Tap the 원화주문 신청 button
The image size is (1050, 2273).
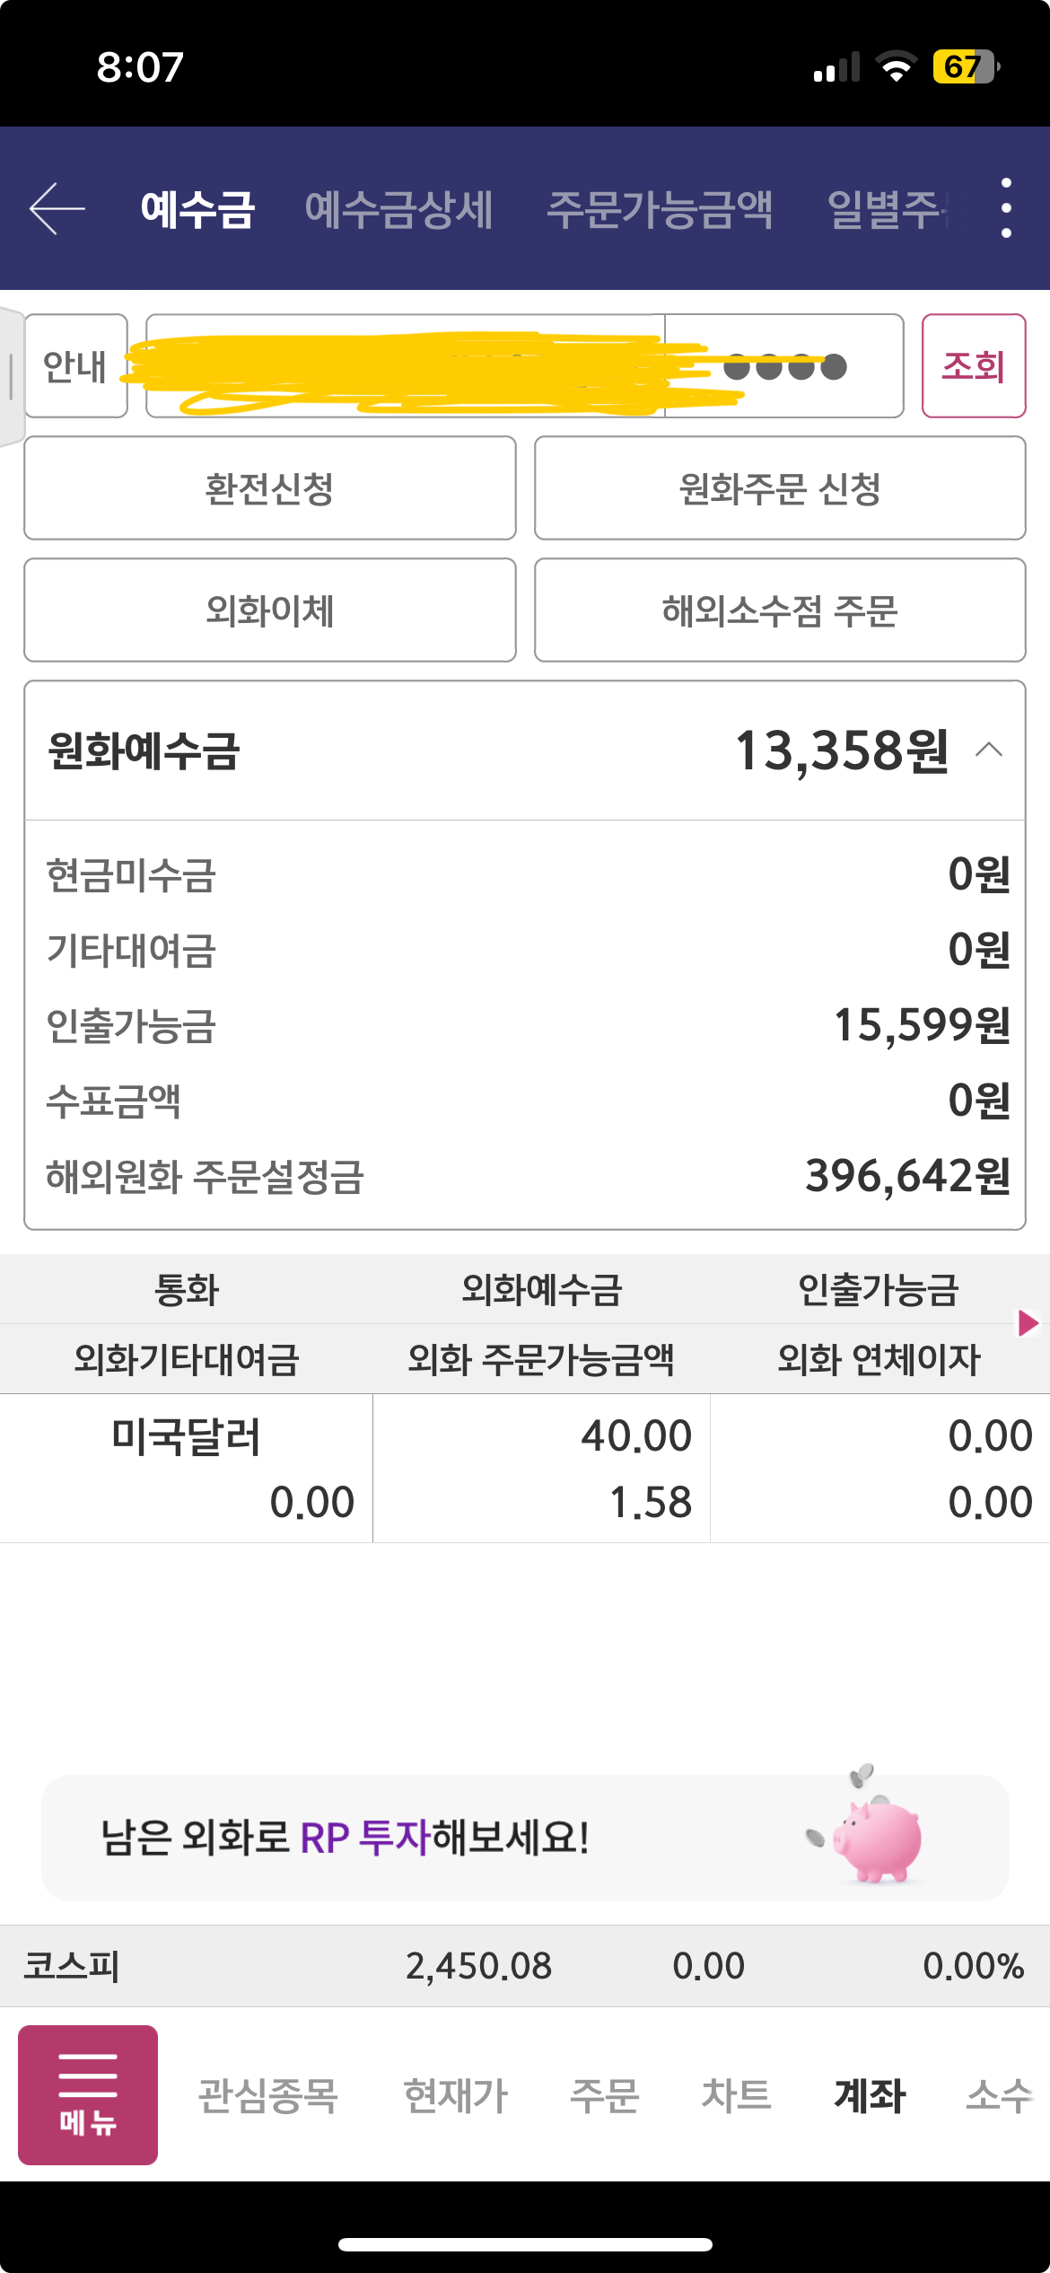click(x=780, y=488)
